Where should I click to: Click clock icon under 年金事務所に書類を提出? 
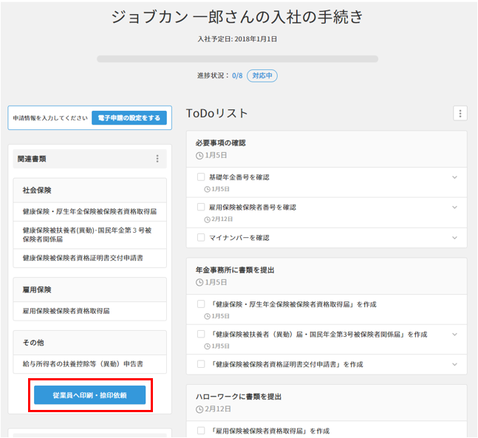[x=199, y=282]
